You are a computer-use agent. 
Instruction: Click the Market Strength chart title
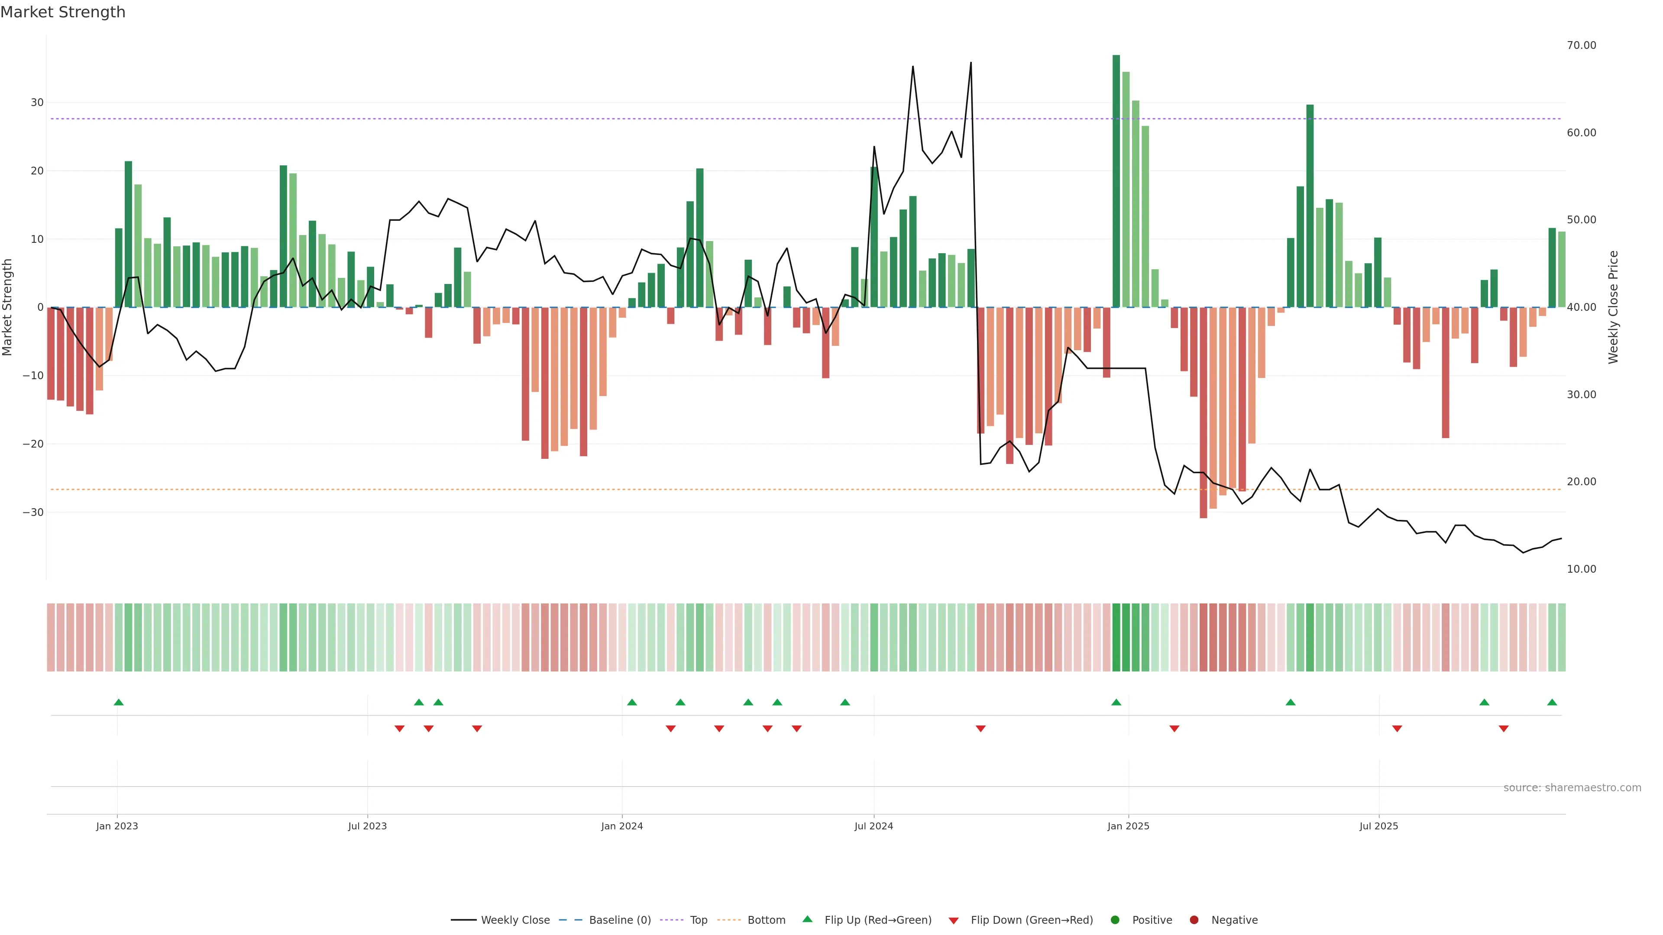coord(63,12)
